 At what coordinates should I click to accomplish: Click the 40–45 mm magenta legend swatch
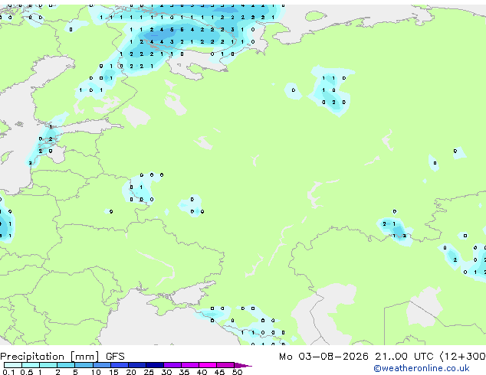[x=208, y=365]
